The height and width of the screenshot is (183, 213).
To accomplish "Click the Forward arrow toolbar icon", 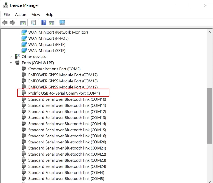I will click(12, 23).
